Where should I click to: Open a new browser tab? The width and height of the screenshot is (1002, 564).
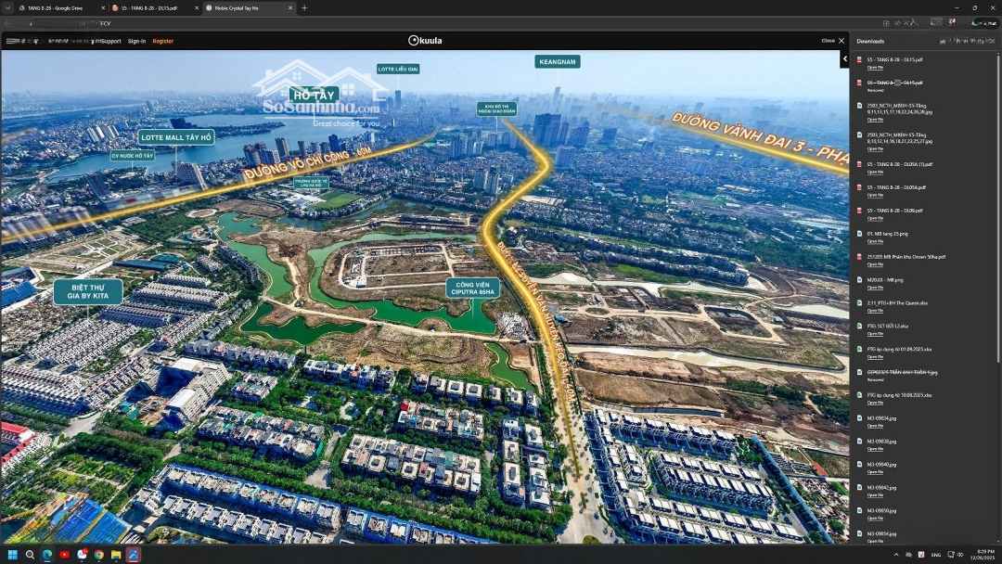tap(304, 7)
